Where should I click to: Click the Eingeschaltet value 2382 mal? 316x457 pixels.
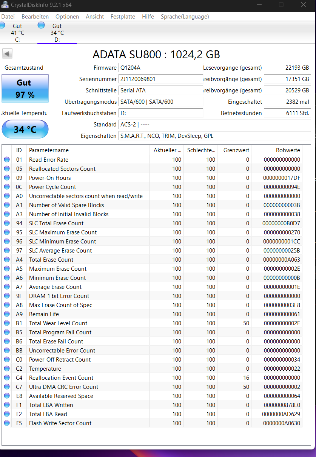pyautogui.click(x=287, y=102)
